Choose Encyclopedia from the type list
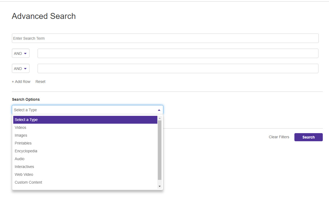Image resolution: width=329 pixels, height=202 pixels. (x=26, y=151)
